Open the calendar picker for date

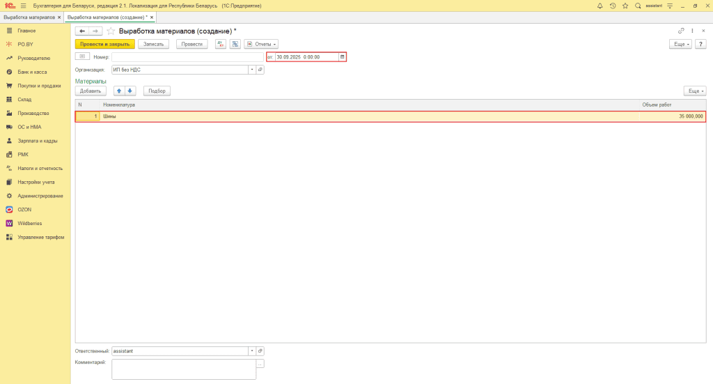pos(343,57)
